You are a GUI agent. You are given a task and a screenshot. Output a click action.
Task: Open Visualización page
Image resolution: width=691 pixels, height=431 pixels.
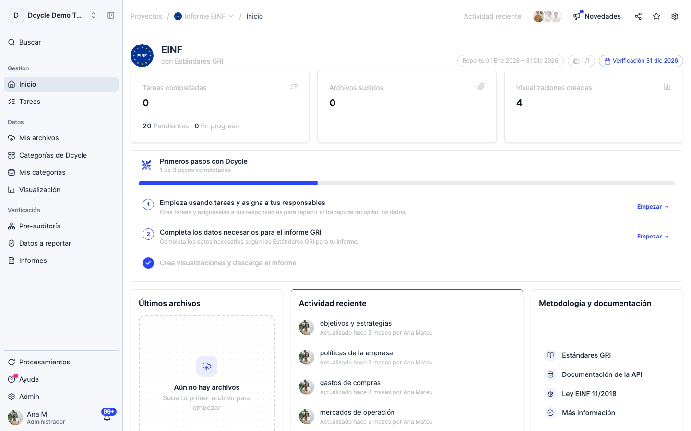pos(61,190)
